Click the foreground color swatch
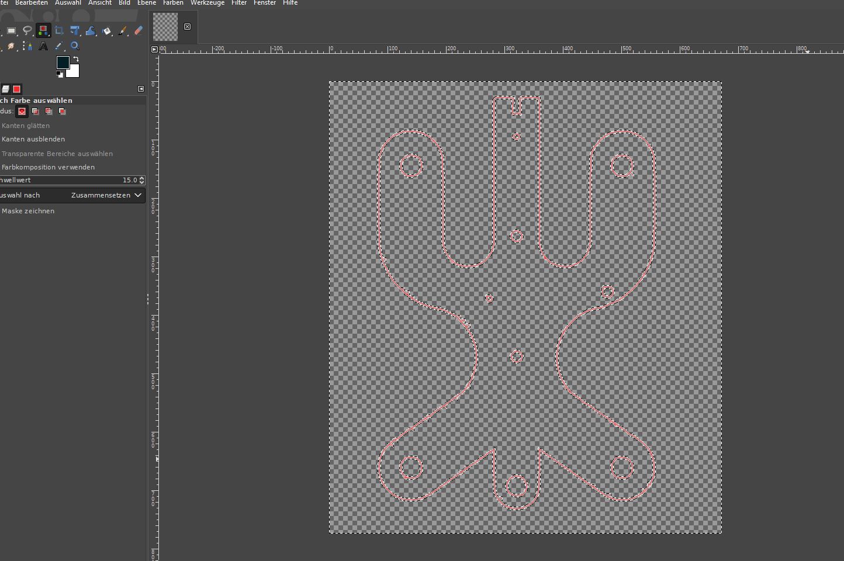The image size is (844, 561). point(63,62)
